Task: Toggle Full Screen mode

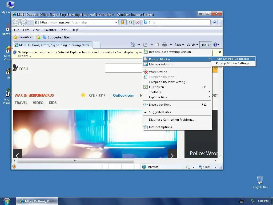Action: [x=177, y=87]
